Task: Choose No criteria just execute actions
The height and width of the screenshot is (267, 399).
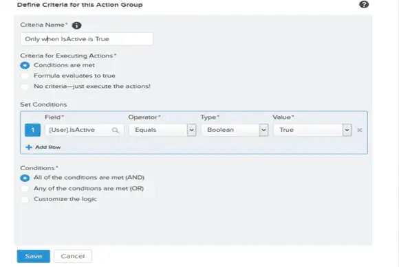Action: tap(25, 86)
